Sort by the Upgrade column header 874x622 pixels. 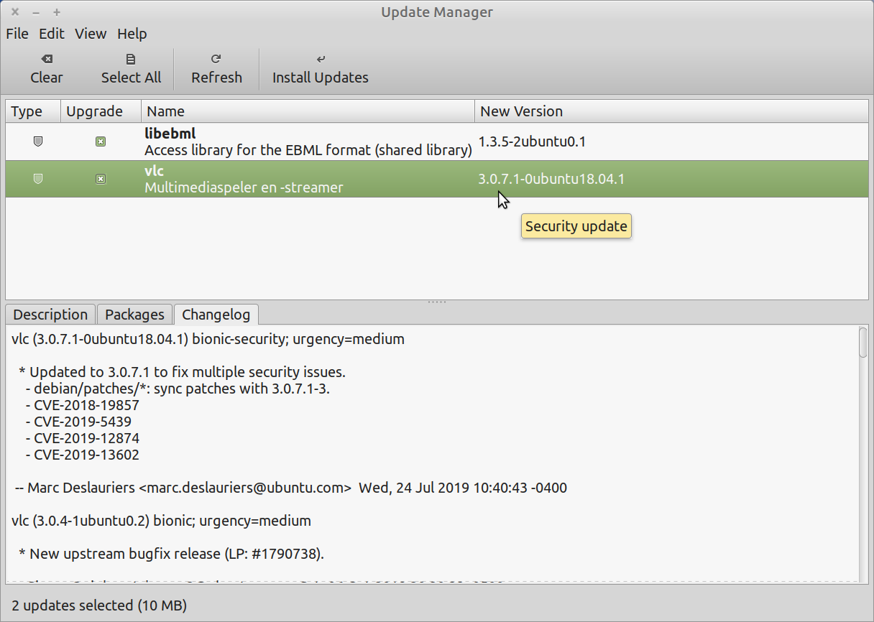(101, 111)
